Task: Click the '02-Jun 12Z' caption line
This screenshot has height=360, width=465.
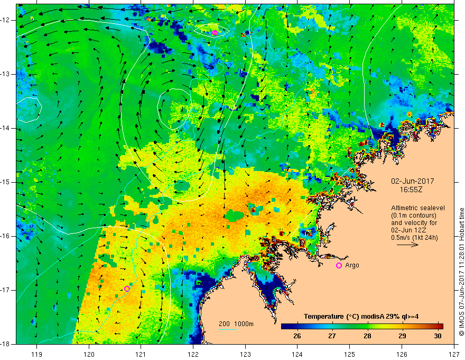Action: click(411, 230)
